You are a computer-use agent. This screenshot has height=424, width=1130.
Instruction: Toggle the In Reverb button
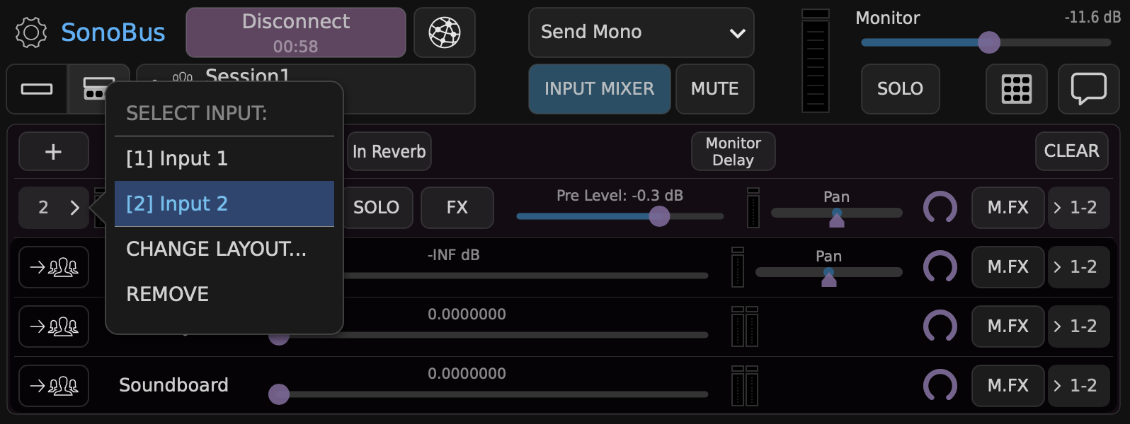click(389, 151)
